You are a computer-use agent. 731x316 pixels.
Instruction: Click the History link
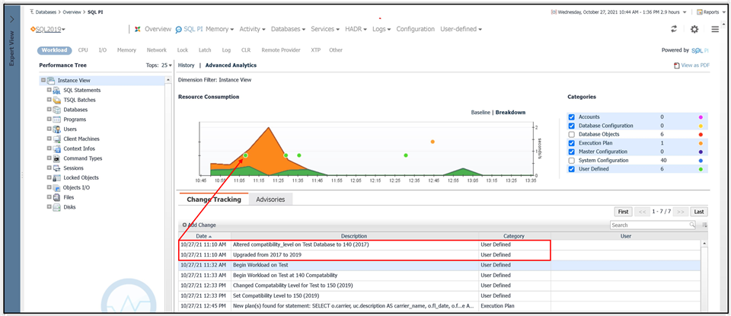click(x=186, y=65)
